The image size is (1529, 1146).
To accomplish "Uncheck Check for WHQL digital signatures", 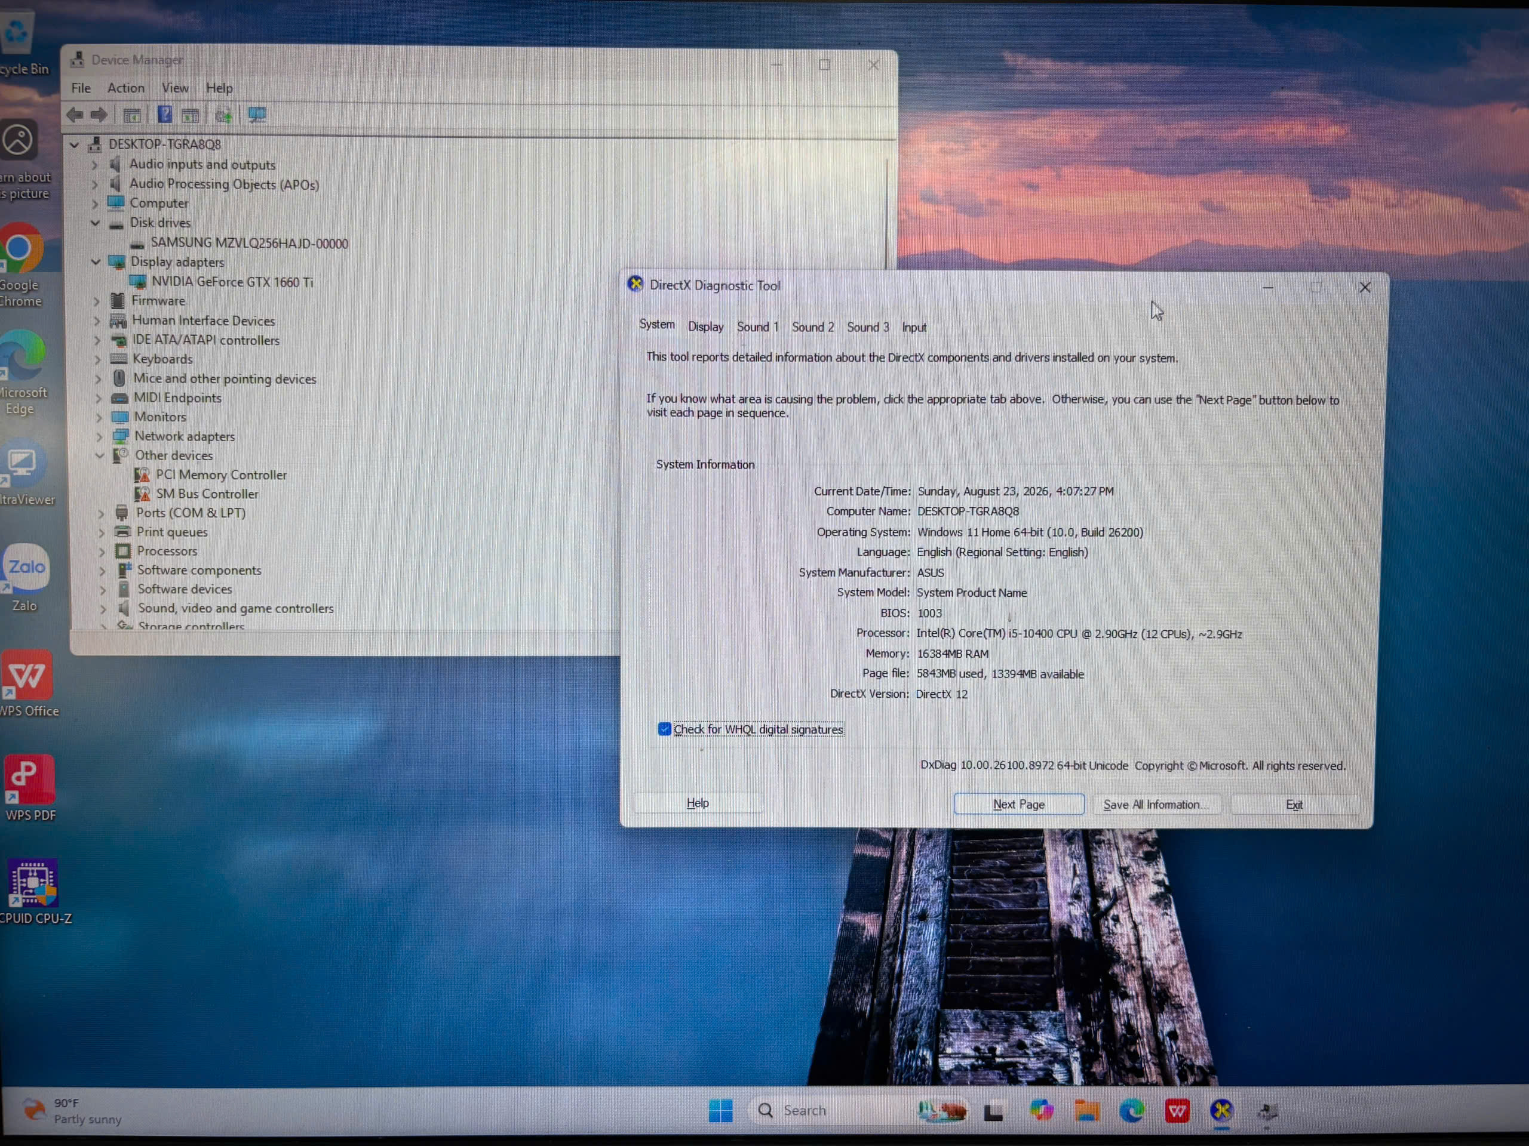I will 664,729.
